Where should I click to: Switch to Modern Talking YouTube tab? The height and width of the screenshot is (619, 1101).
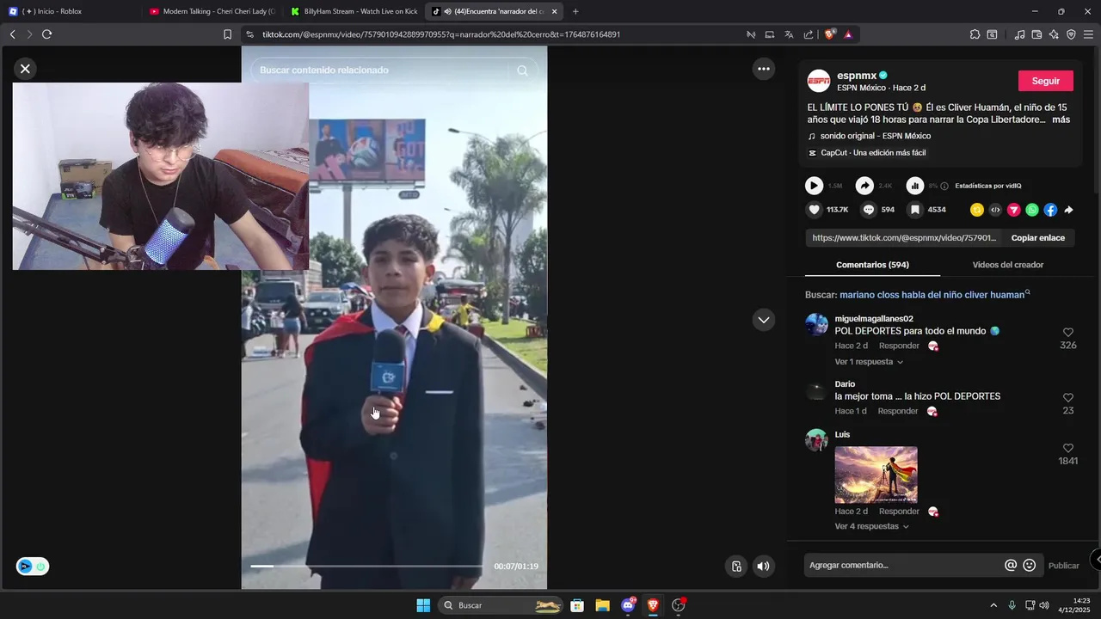tap(212, 11)
